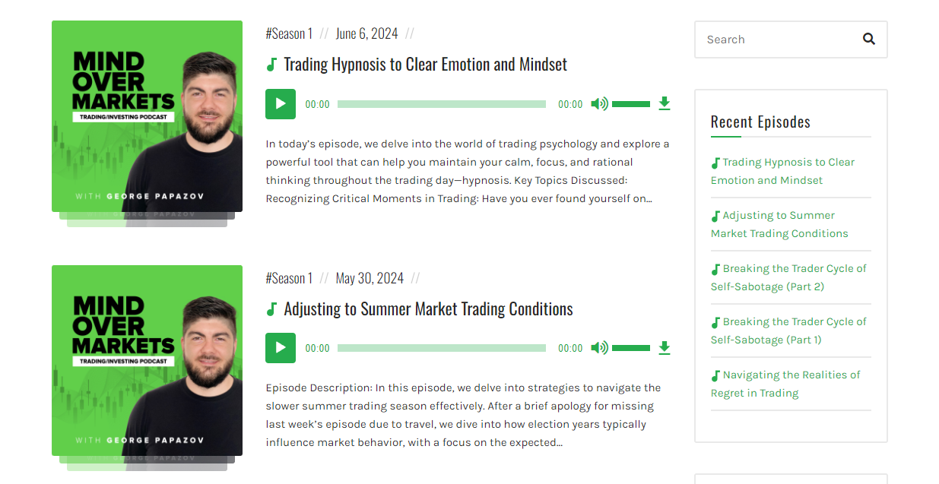Click the Search input field
The width and height of the screenshot is (939, 484).
(776, 39)
